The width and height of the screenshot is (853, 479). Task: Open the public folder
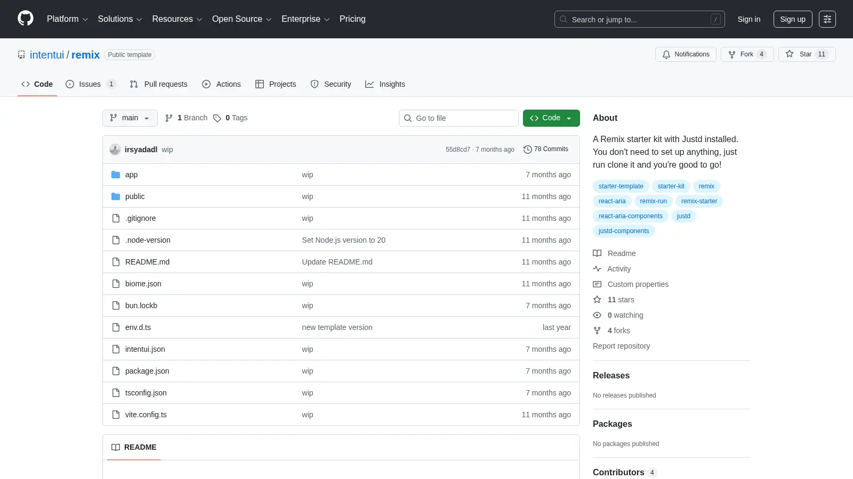click(135, 196)
